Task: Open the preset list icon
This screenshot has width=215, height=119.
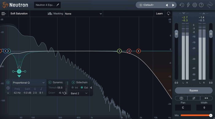Action: [140, 5]
